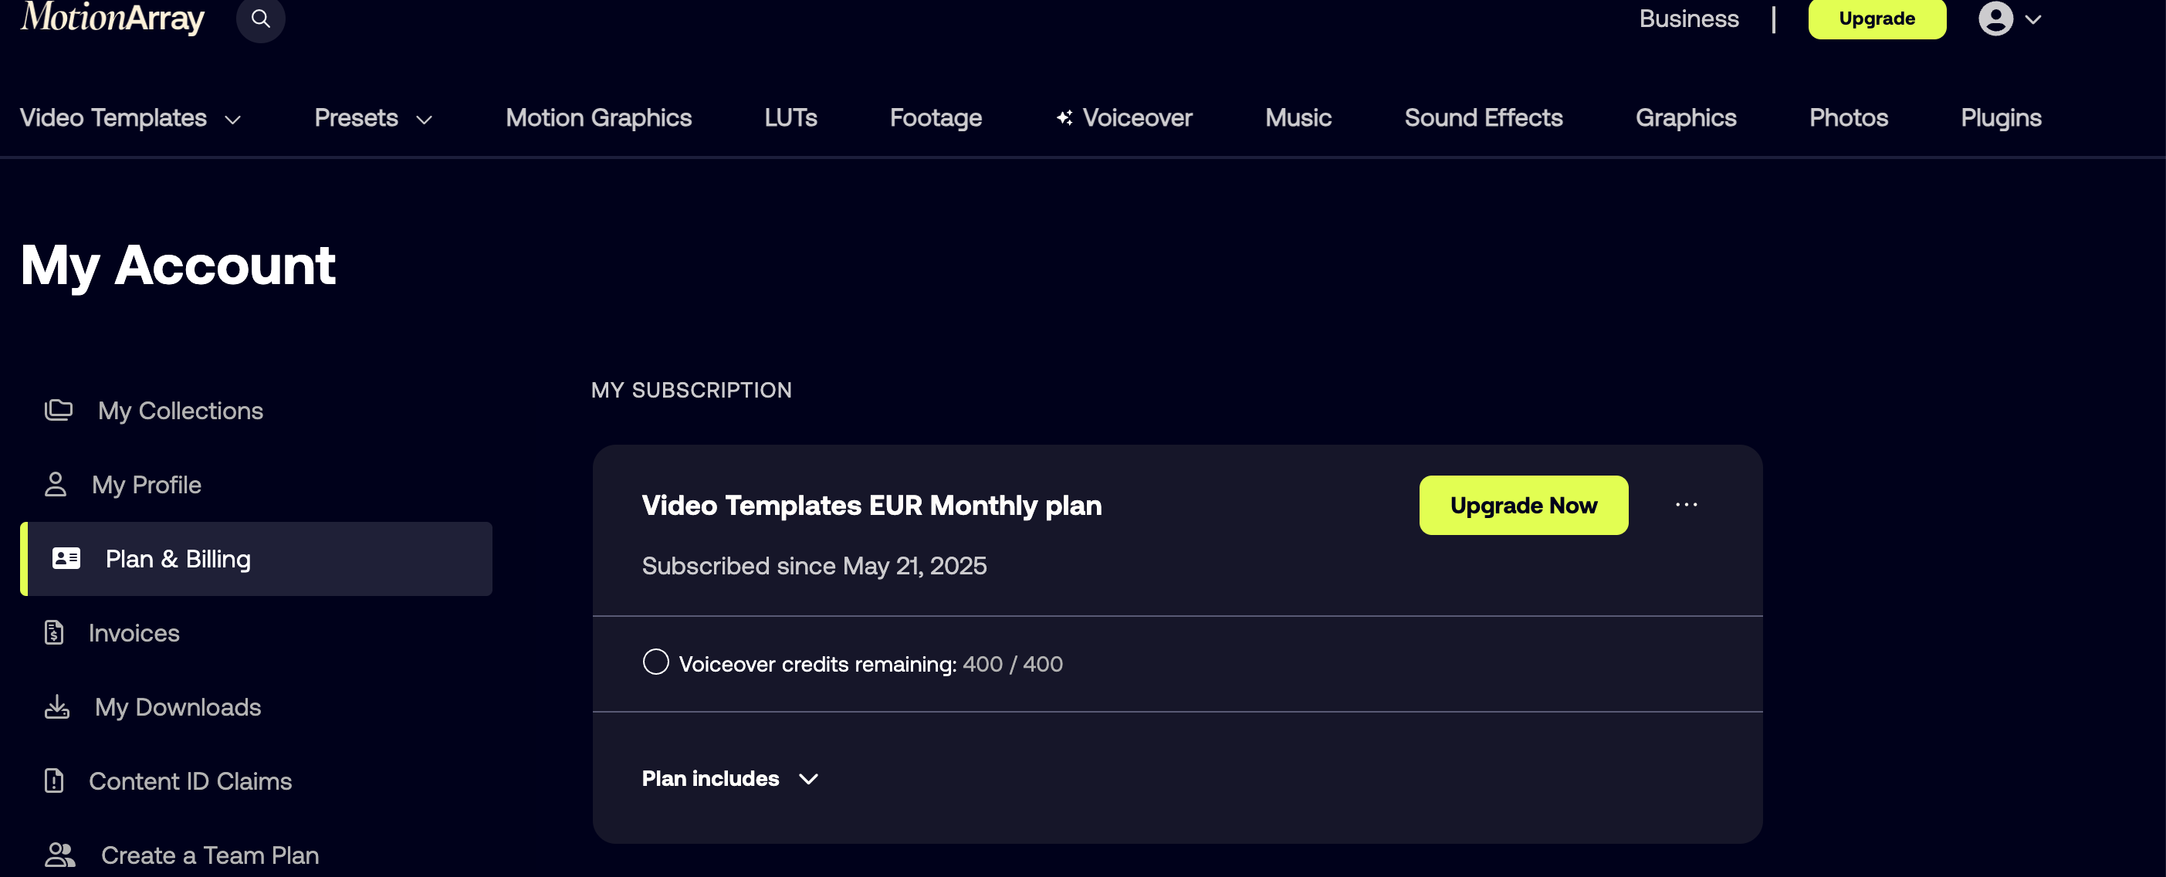
Task: Click the My Profile person icon
Action: pos(56,484)
